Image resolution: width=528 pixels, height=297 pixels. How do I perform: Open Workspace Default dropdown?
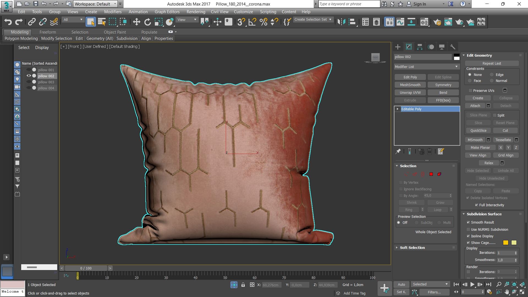[x=95, y=4]
